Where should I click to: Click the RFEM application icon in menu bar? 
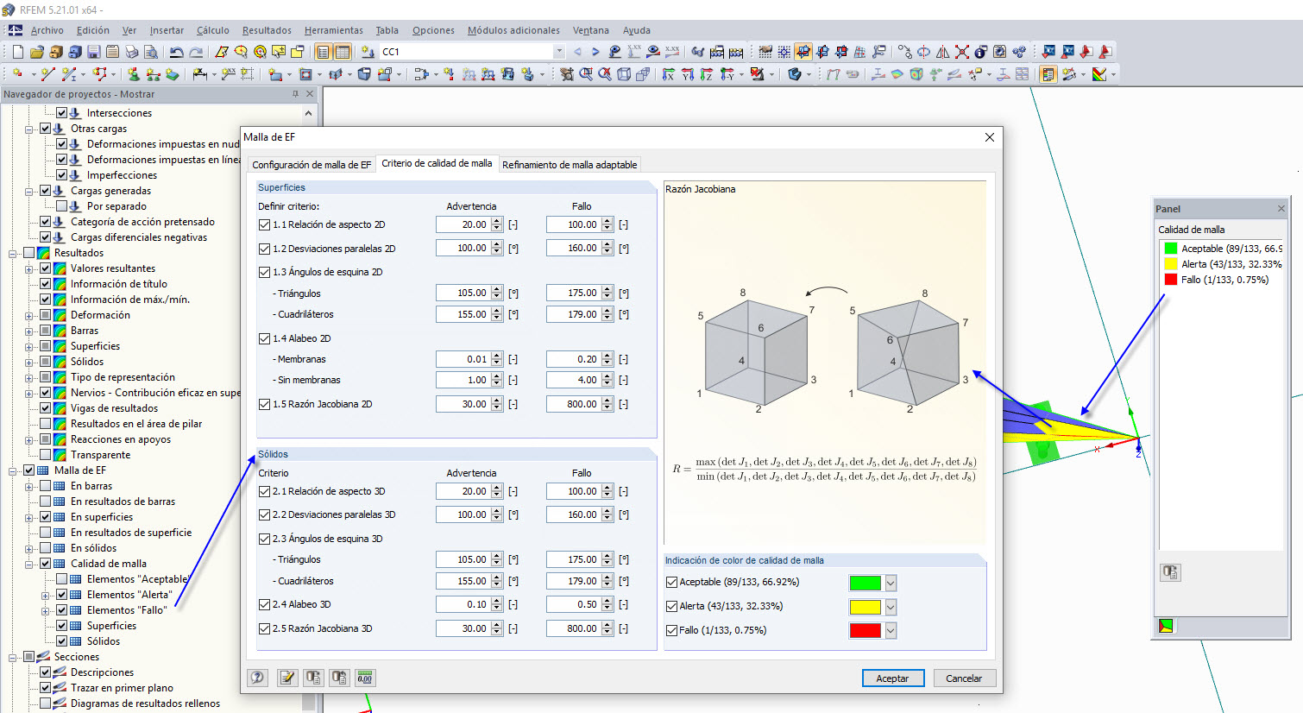(x=16, y=30)
